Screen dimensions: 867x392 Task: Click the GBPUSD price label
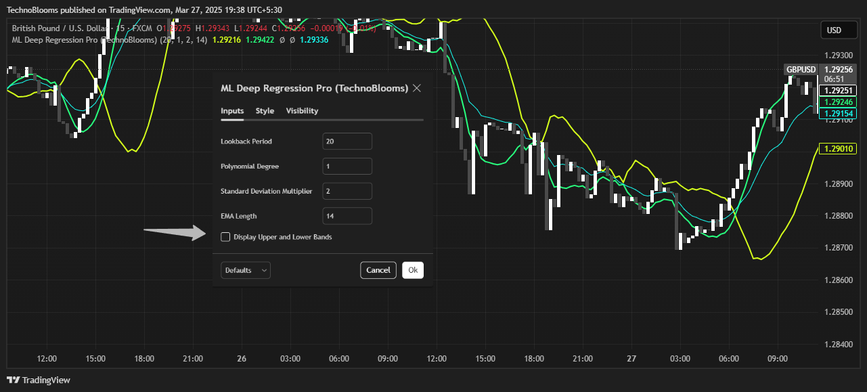tap(801, 69)
